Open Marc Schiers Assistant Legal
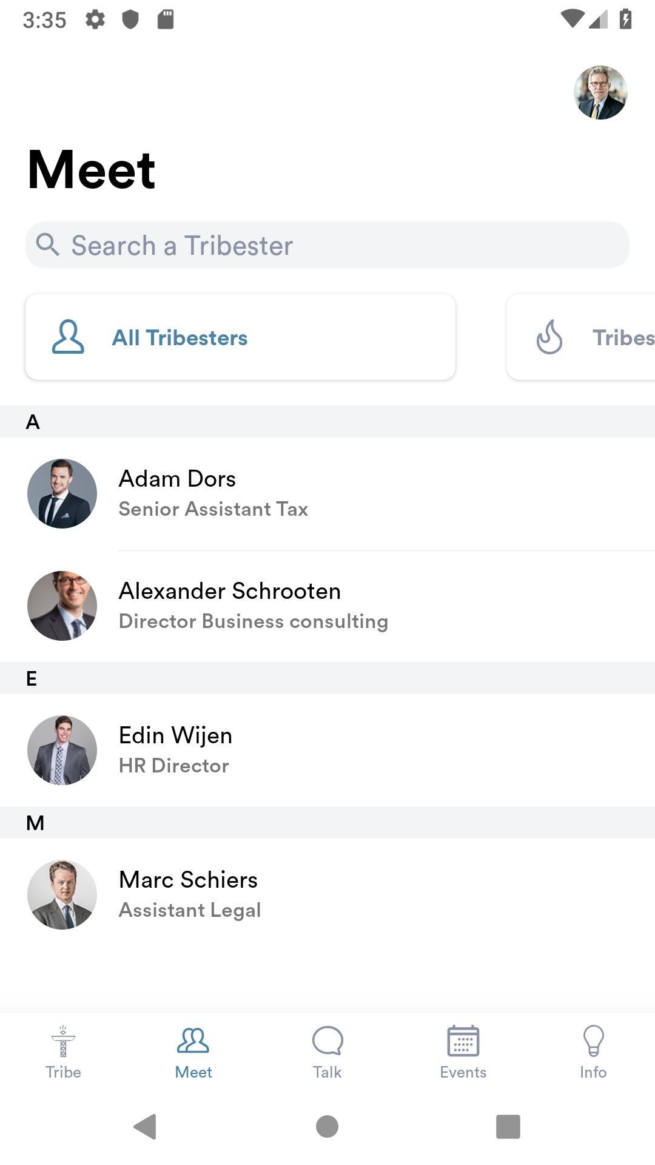 (327, 894)
